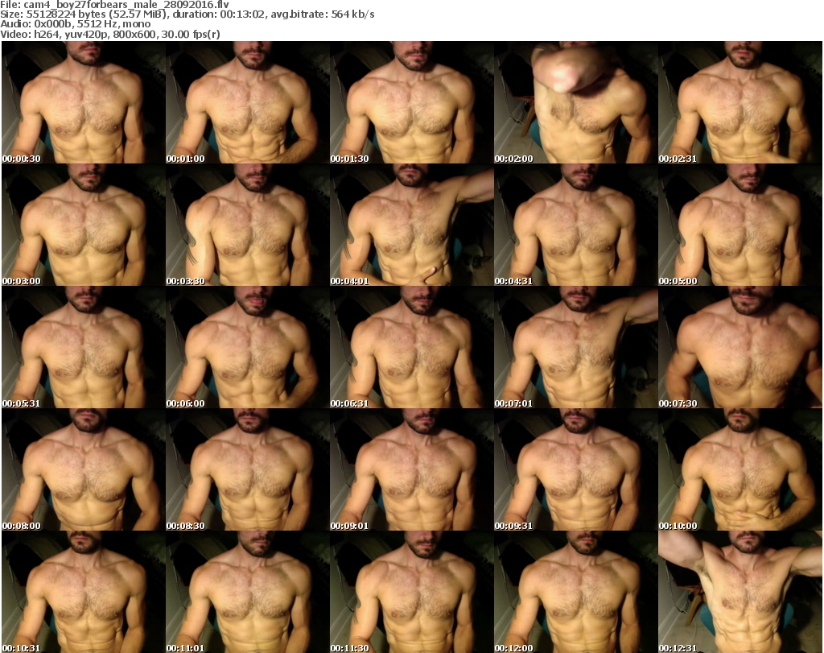The height and width of the screenshot is (653, 824).
Task: Click the thumbnail timestamped 00:00:30
Action: point(83,103)
